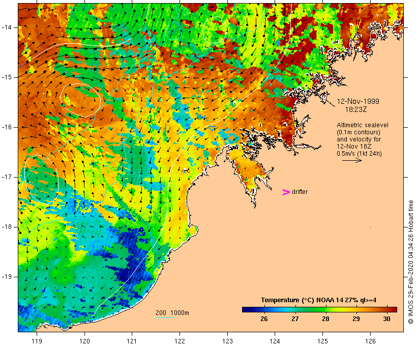The height and width of the screenshot is (346, 417).
Task: Click longitude axis label '123'
Action: (x=227, y=341)
